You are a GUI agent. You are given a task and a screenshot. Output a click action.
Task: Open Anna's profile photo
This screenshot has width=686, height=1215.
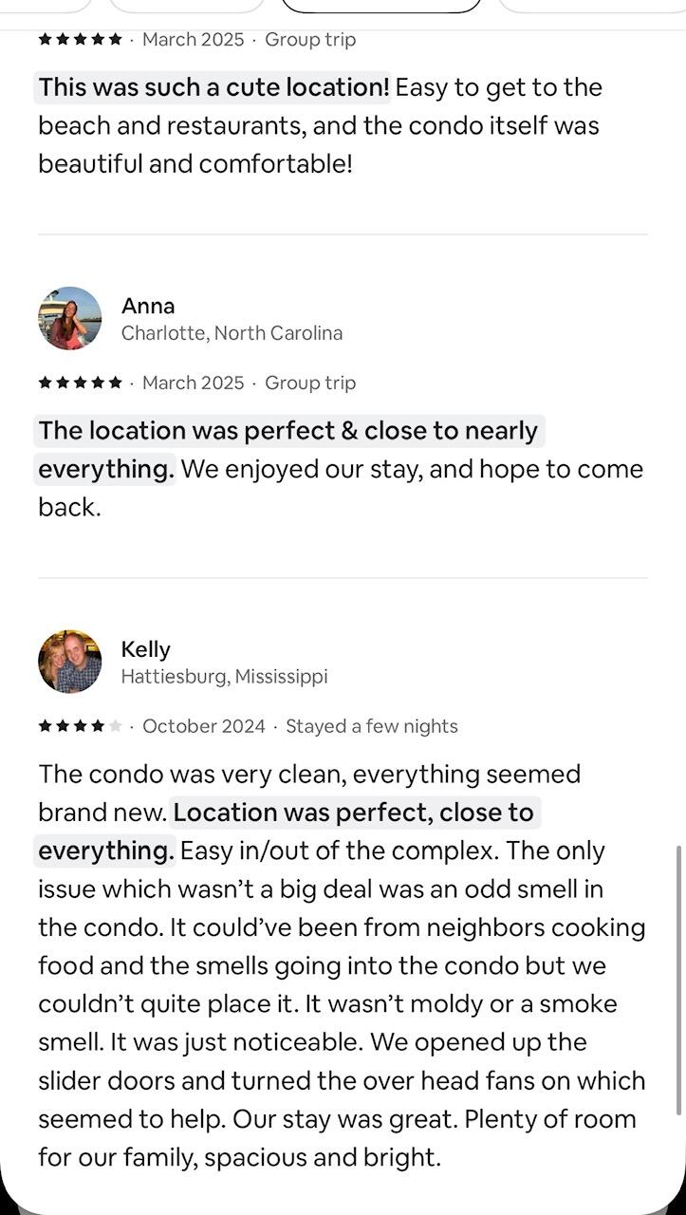point(69,318)
